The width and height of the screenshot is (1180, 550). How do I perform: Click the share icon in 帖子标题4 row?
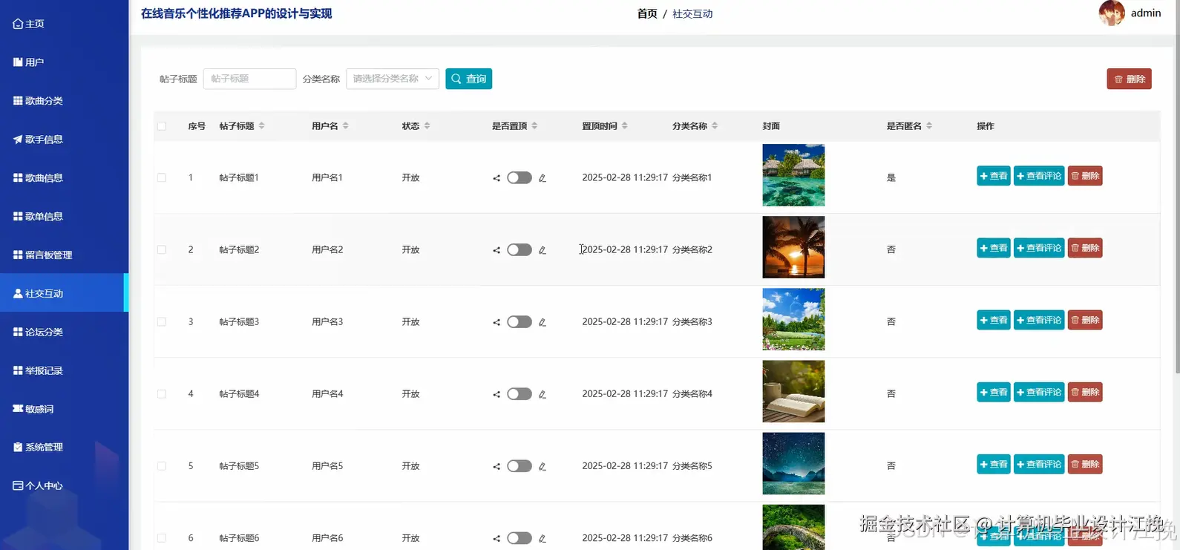pos(496,394)
